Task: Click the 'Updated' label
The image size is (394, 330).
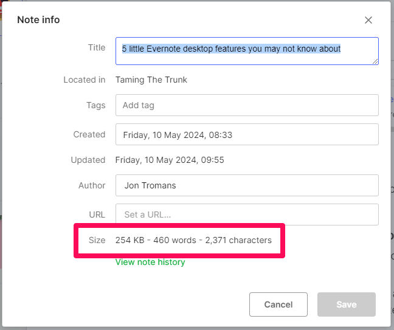Action: click(88, 160)
